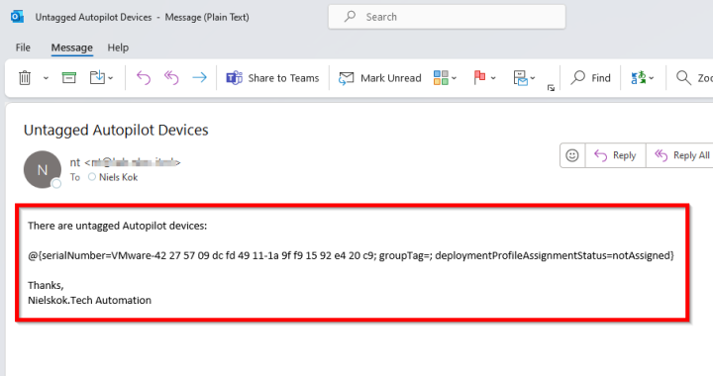Click the Reply arrow in the ribbon
The height and width of the screenshot is (376, 713).
(144, 78)
